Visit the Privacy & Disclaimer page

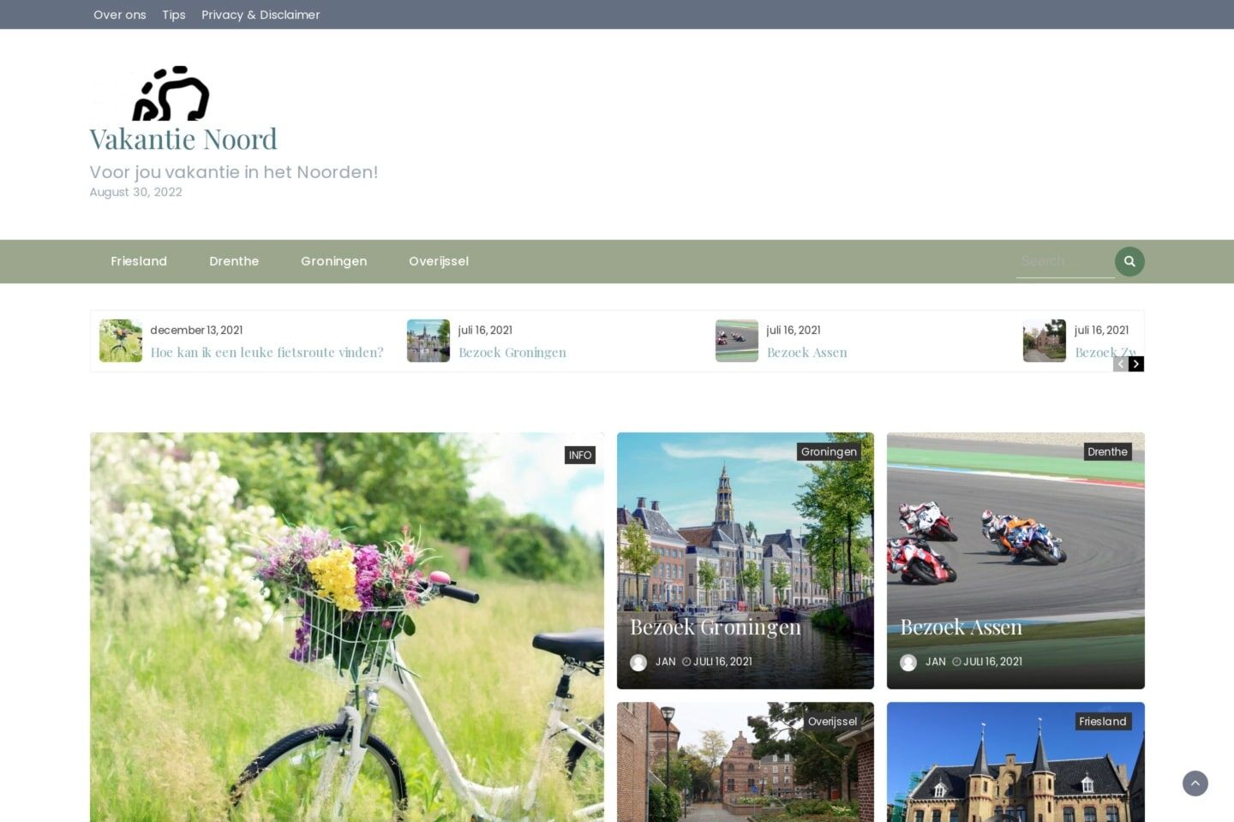261,15
